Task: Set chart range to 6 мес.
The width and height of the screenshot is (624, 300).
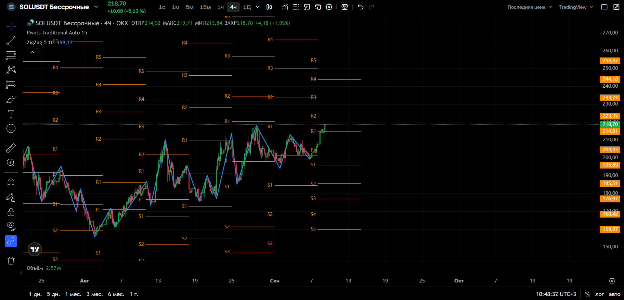Action: tap(116, 294)
